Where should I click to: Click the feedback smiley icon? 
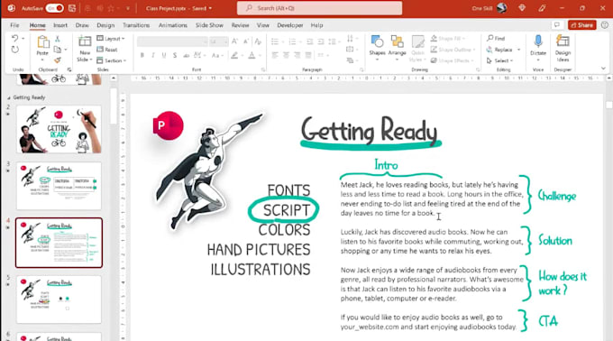pyautogui.click(x=605, y=25)
